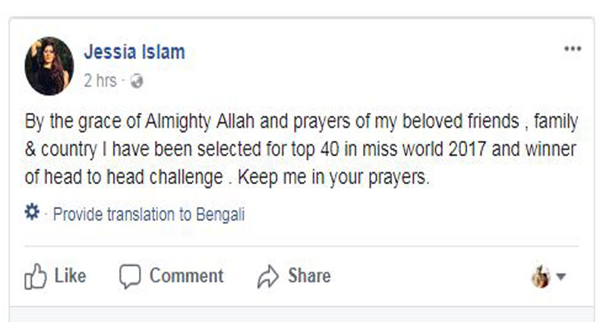Image resolution: width=600 pixels, height=322 pixels.
Task: Open Jessia Islam's profile via name
Action: click(134, 52)
